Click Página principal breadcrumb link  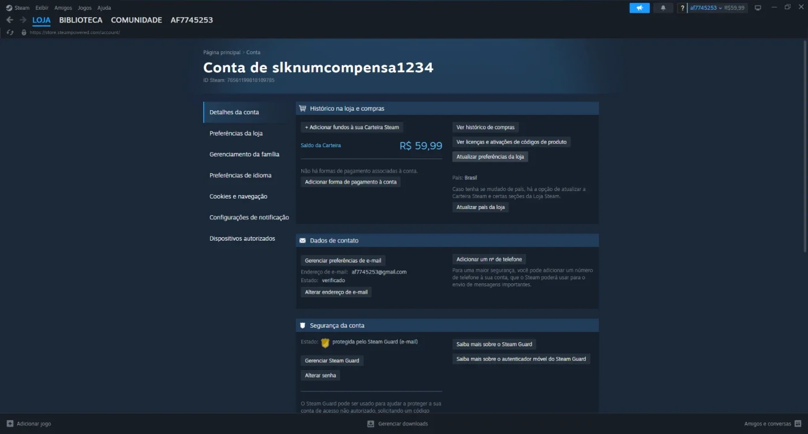222,53
